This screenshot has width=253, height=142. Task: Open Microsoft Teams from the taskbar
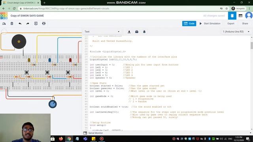click(85, 138)
